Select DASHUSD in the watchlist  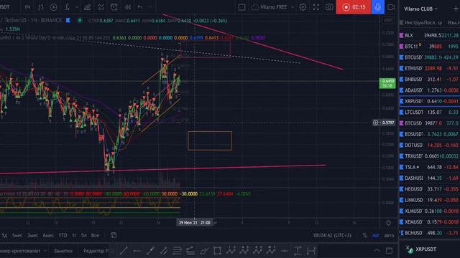[x=430, y=178]
